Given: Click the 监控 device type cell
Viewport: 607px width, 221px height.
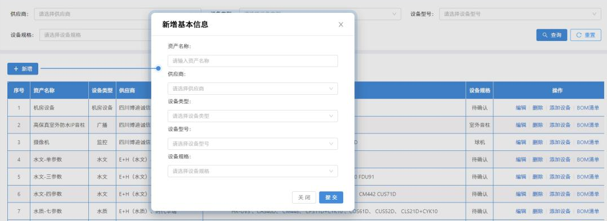Looking at the screenshot, I should (x=102, y=142).
